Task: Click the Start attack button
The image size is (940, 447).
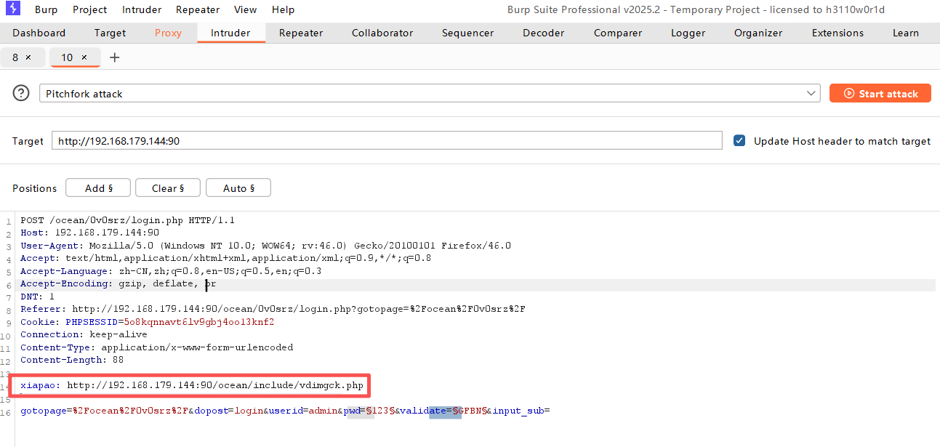Action: [x=880, y=94]
